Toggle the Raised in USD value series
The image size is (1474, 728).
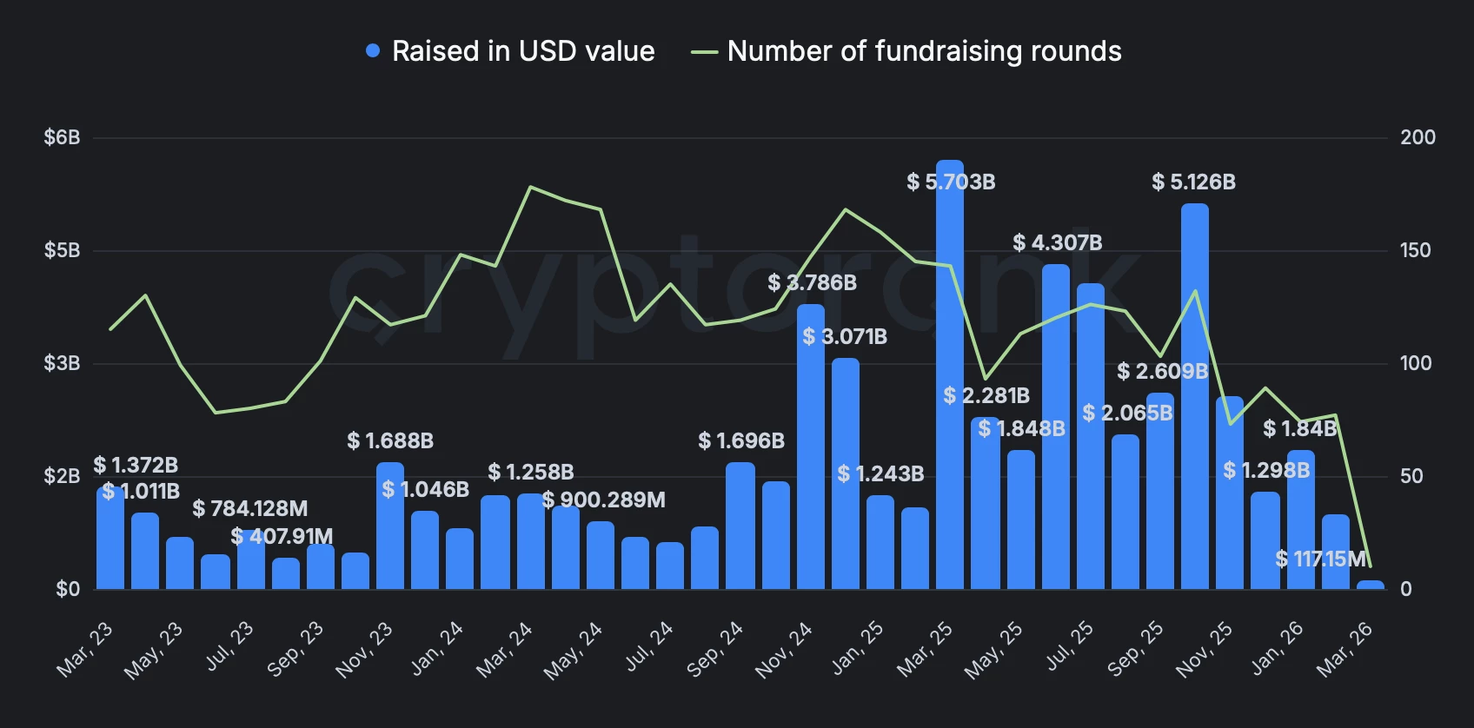pyautogui.click(x=523, y=51)
